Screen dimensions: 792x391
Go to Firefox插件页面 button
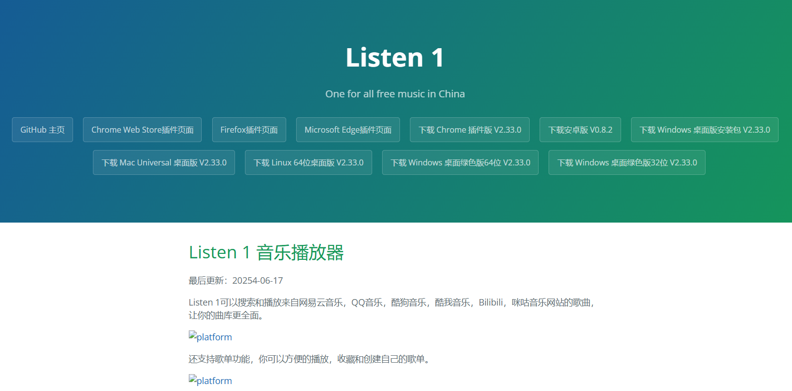[249, 130]
